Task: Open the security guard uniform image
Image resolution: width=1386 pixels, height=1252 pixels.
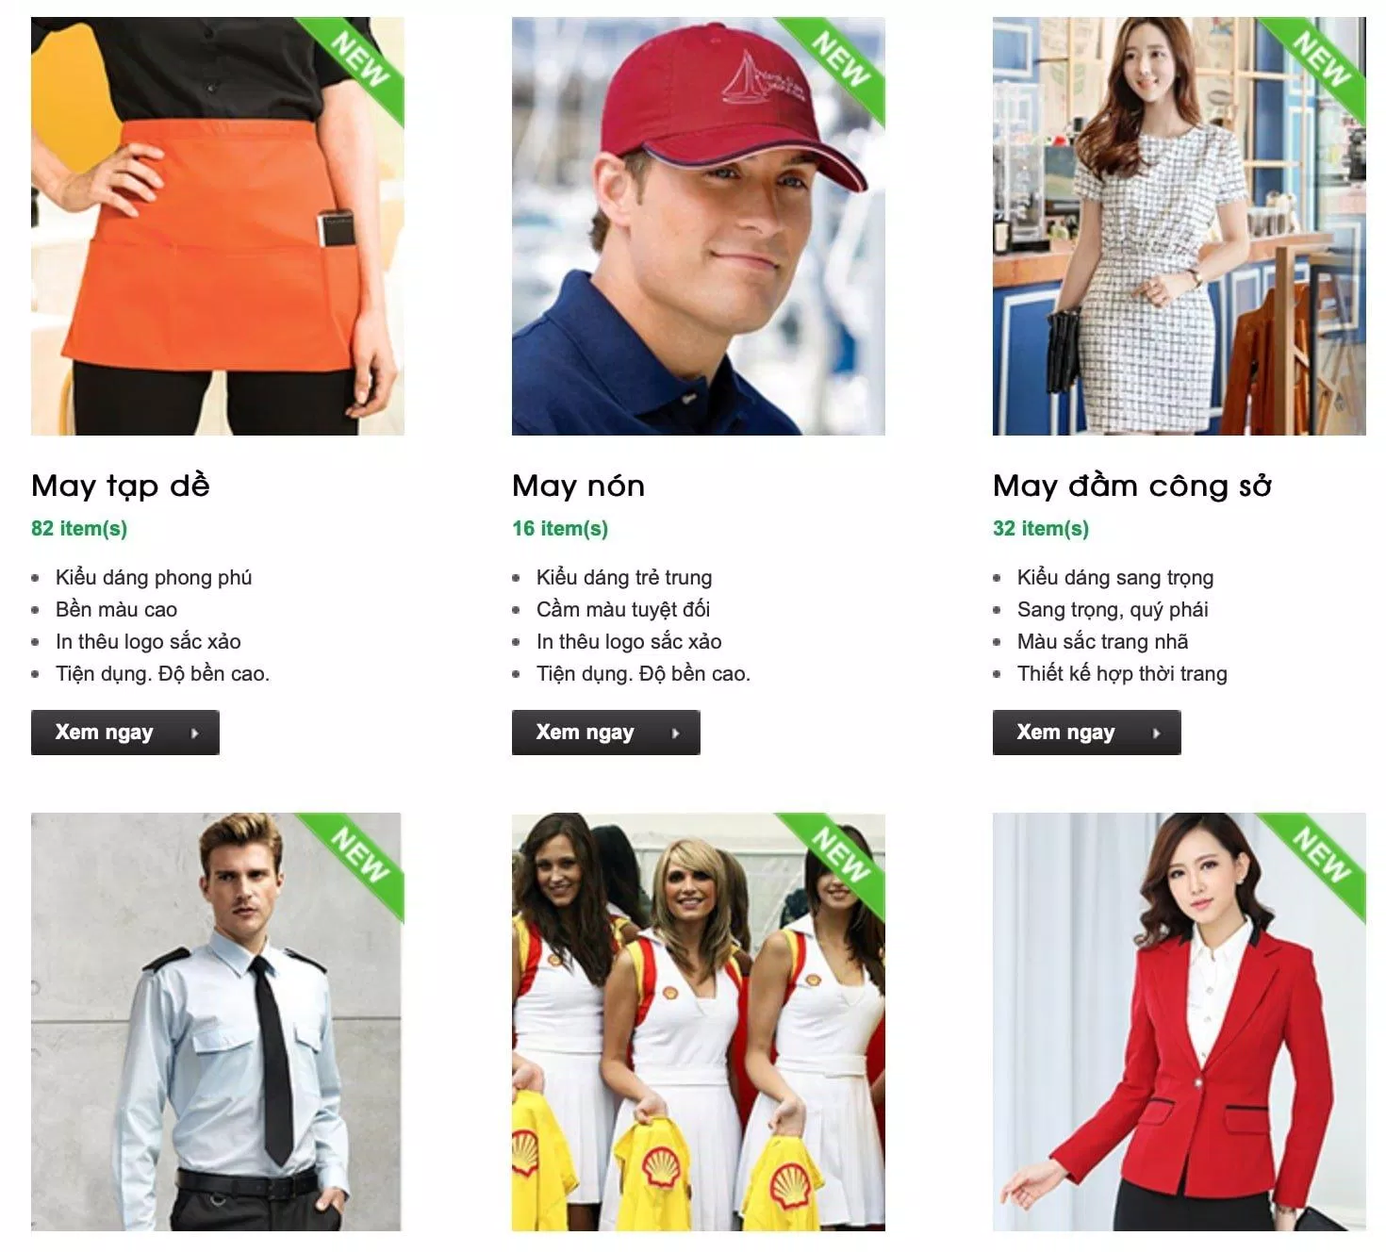Action: coord(218,1022)
